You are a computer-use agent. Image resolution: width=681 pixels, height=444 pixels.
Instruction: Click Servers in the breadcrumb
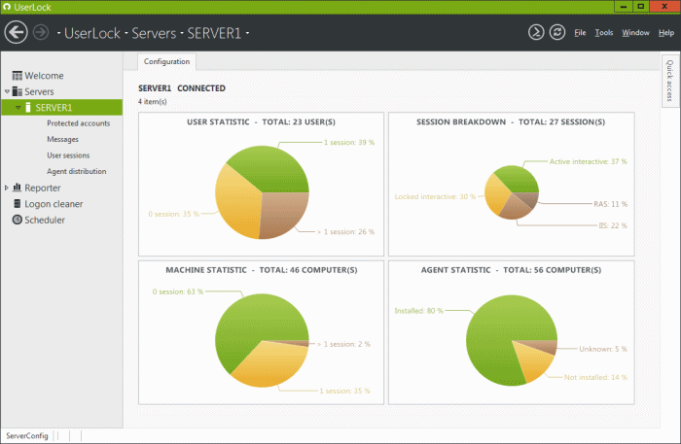[154, 33]
